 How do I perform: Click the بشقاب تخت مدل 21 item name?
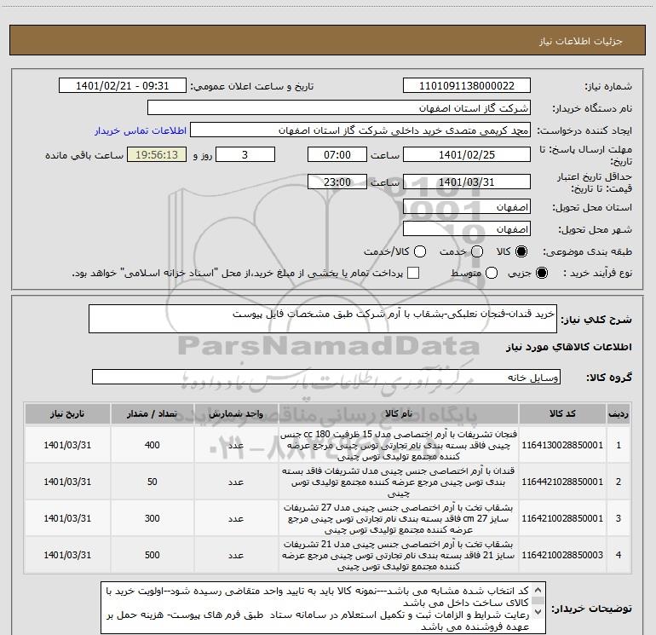(x=399, y=555)
